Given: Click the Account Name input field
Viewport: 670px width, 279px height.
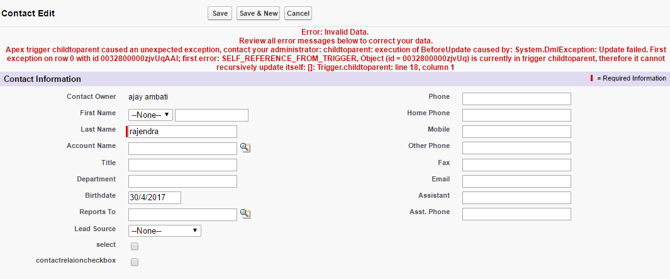Looking at the screenshot, I should point(182,149).
